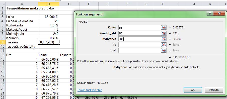Image resolution: width=227 pixels, height=99 pixels.
Task: Select row 22 header
Action: point(3,98)
